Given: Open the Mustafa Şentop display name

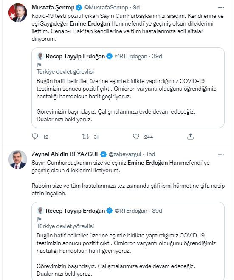Looking at the screenshot, I should tap(53, 8).
